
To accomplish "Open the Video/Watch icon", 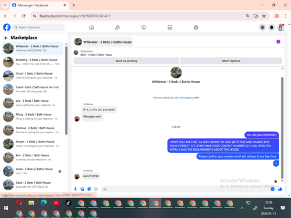I will coord(144,27).
